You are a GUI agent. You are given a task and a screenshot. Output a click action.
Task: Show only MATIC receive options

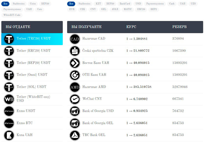(128, 9)
